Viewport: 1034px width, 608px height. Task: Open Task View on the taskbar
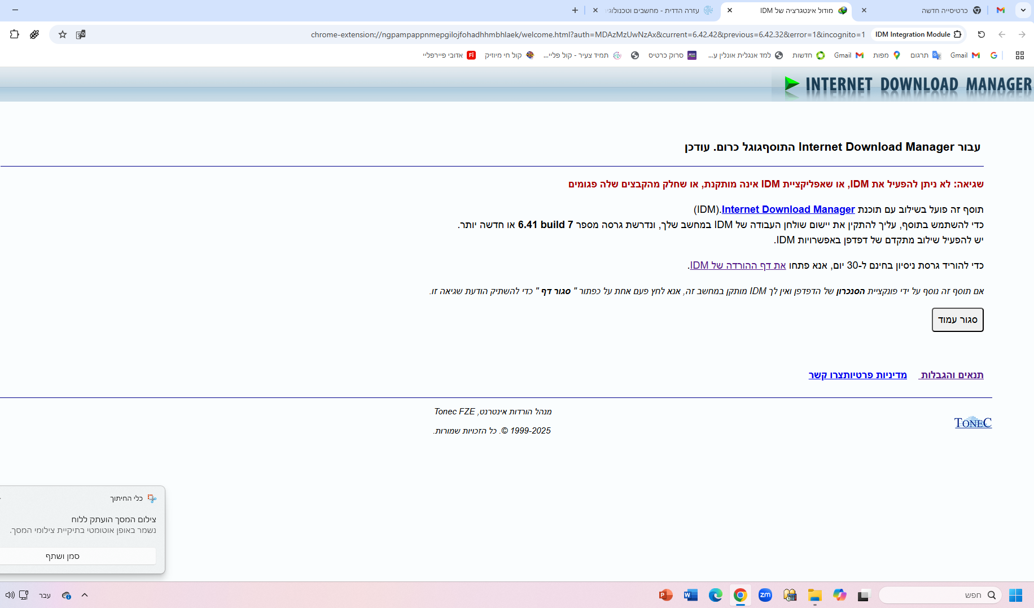(864, 595)
